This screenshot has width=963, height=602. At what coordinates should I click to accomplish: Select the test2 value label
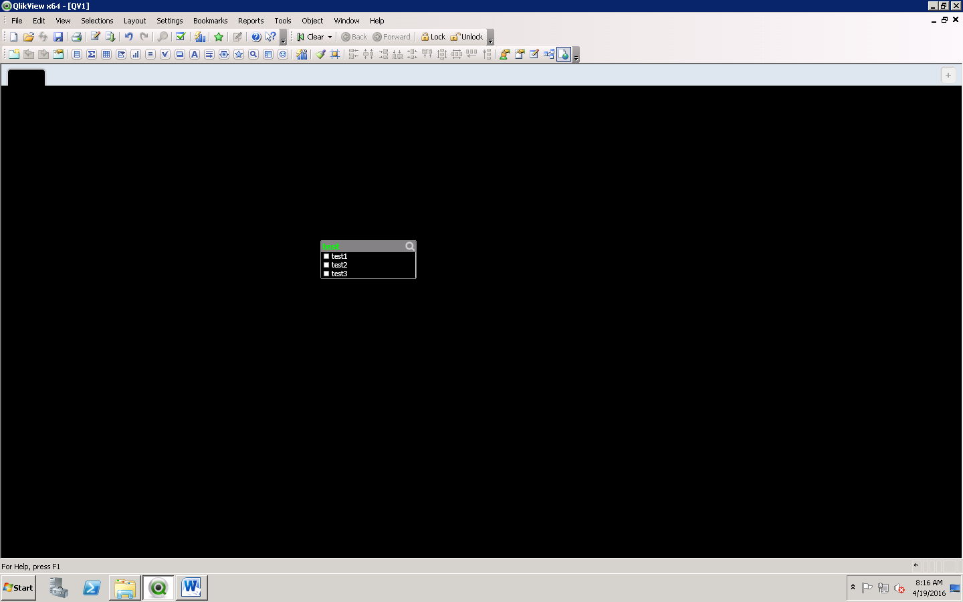[339, 265]
